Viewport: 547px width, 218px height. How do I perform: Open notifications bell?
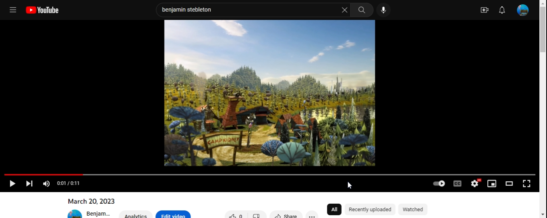pos(502,10)
